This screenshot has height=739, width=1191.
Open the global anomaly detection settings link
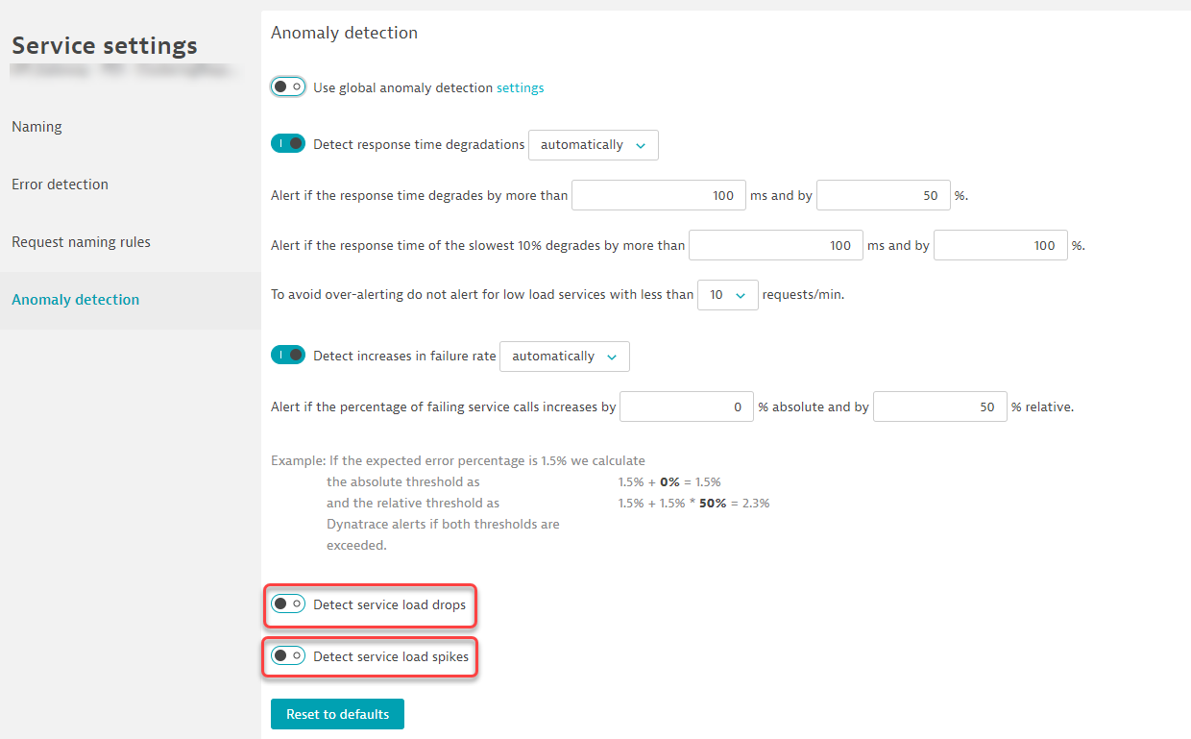pos(520,87)
